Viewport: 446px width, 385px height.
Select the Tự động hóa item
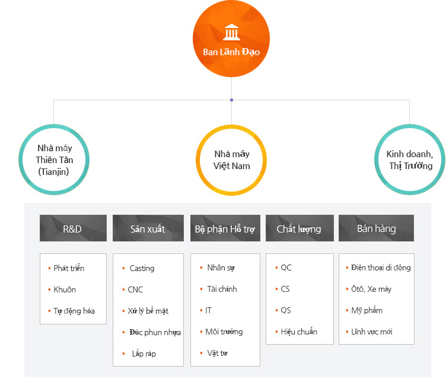(x=74, y=311)
